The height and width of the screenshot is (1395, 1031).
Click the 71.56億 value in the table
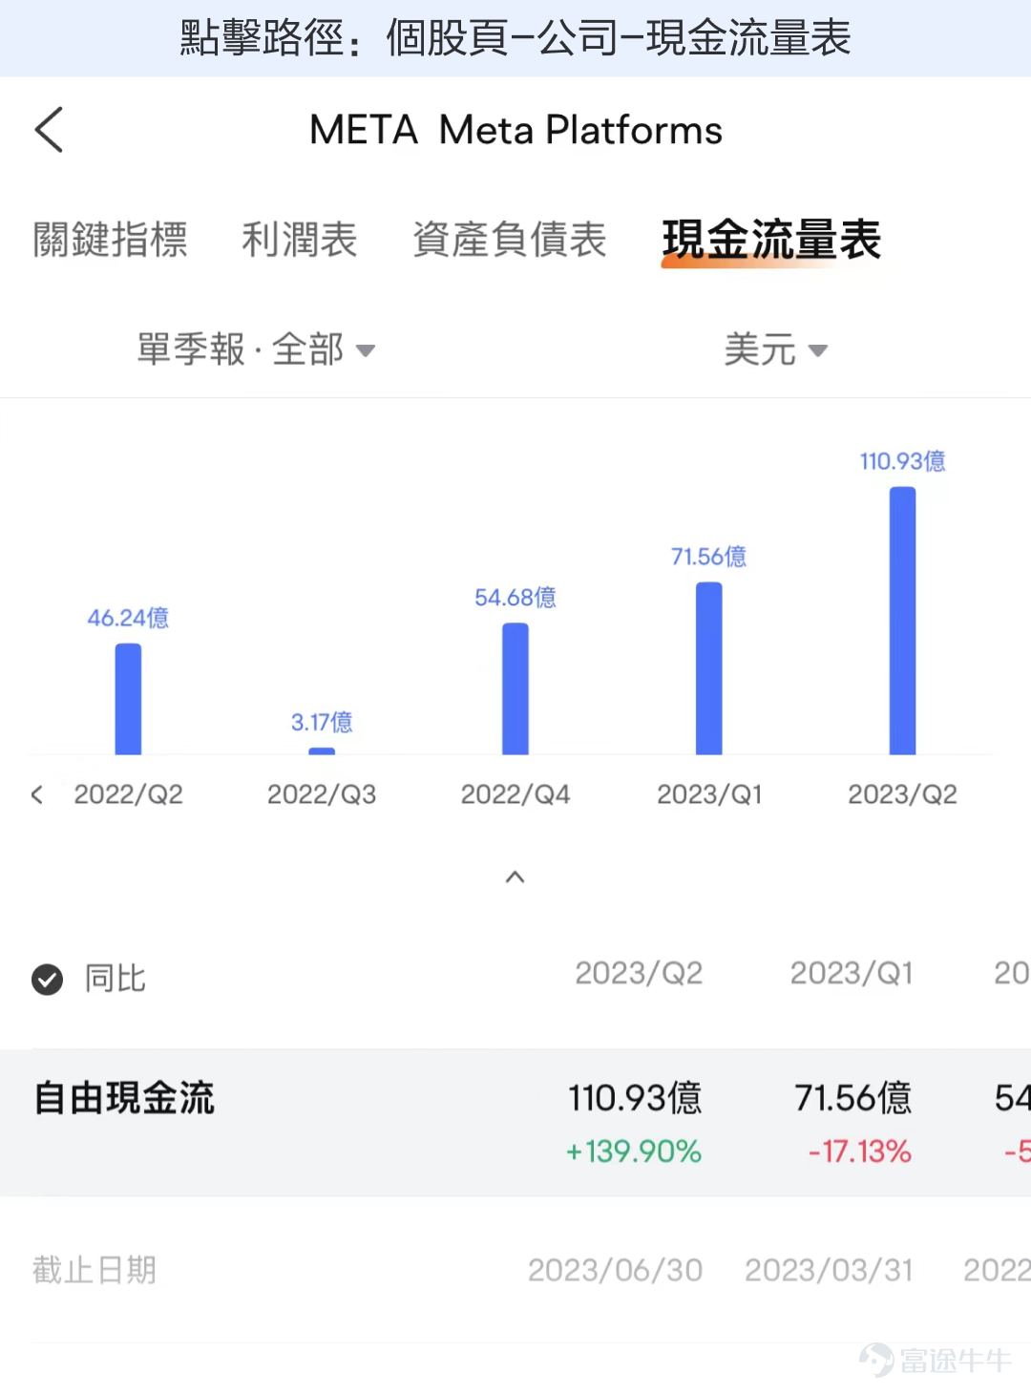tap(853, 1098)
